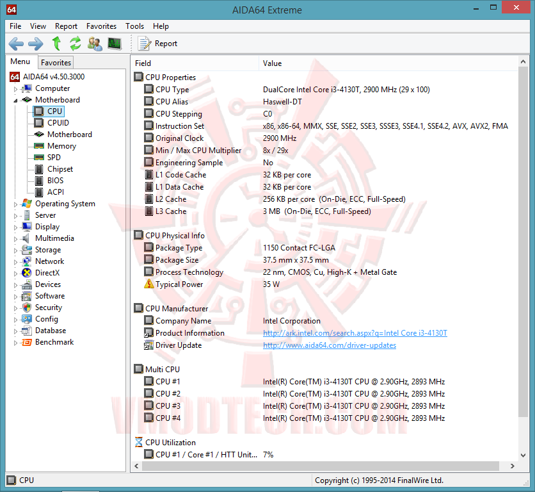
Task: Click the Display monitor icon in tree
Action: 27,227
